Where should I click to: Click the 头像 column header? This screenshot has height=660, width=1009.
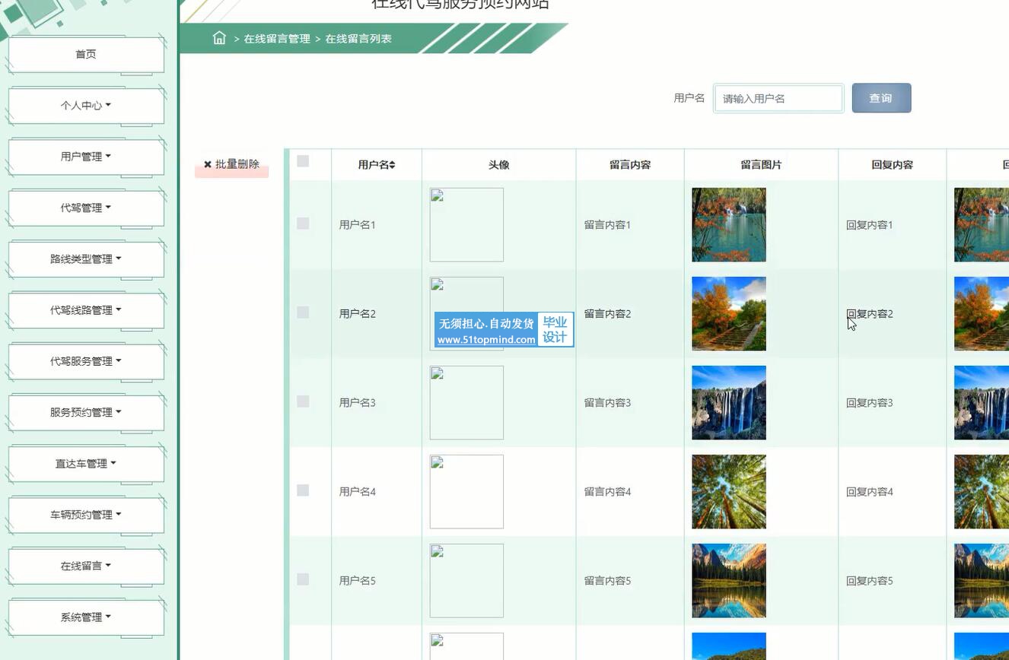click(x=499, y=165)
